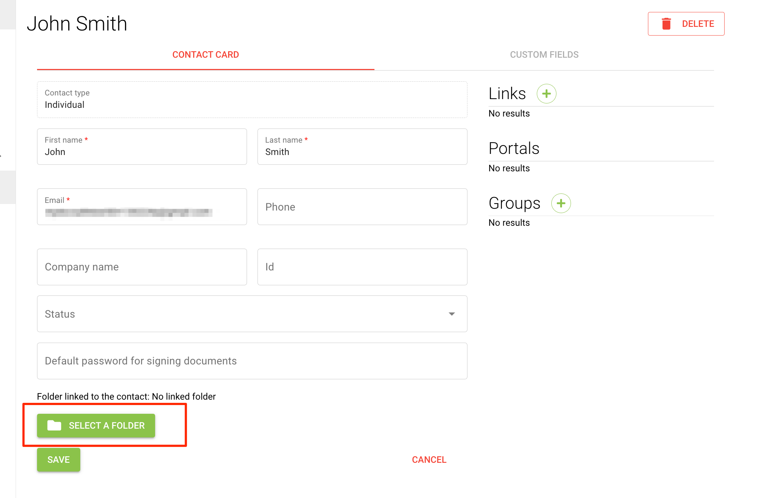Viewport: 762px width, 498px height.
Task: Focus the default signing password field
Action: point(252,361)
